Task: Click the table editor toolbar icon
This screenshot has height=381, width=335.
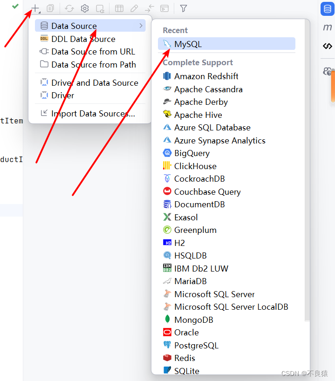Action: (x=119, y=8)
